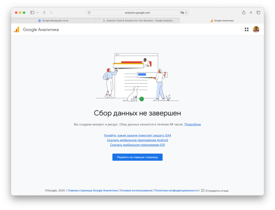Maximize the window with green button
275x210 pixels.
(x=24, y=13)
